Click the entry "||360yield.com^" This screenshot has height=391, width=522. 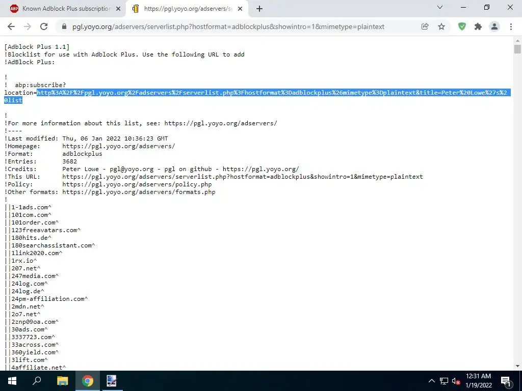click(x=32, y=353)
